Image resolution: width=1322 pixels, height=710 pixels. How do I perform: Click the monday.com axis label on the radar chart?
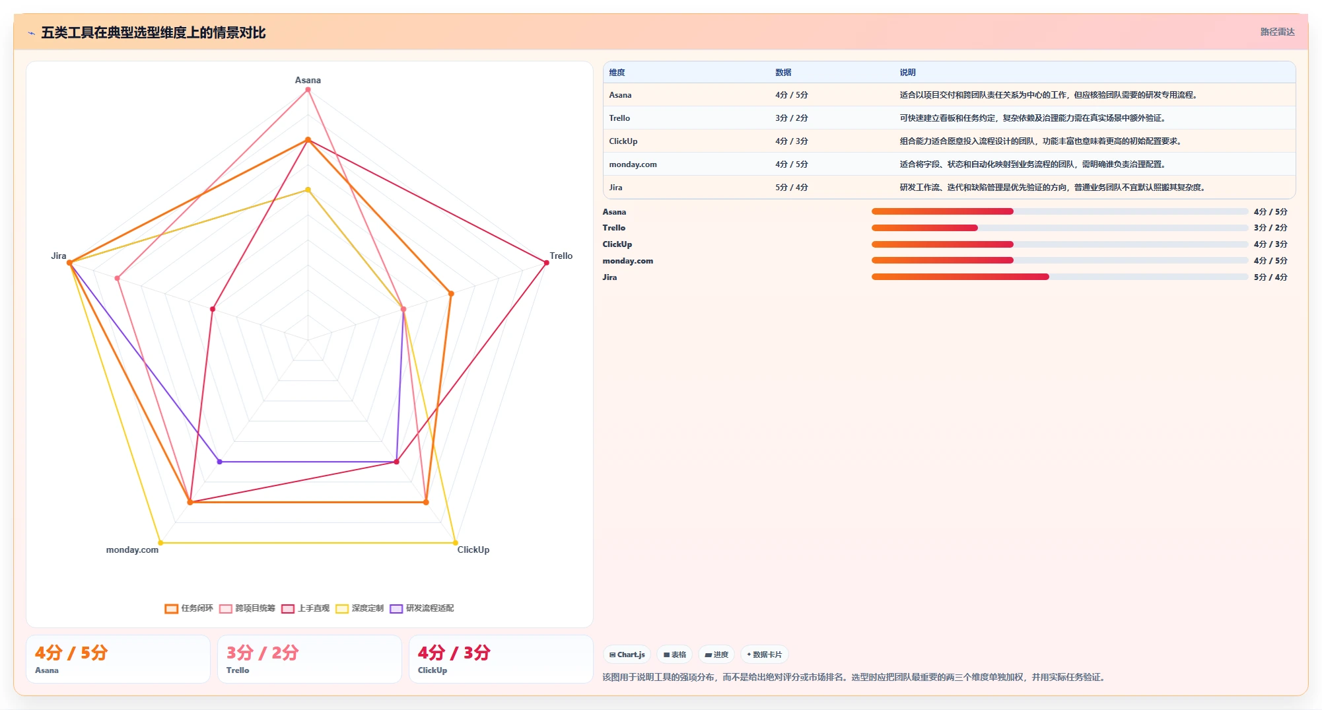click(132, 550)
